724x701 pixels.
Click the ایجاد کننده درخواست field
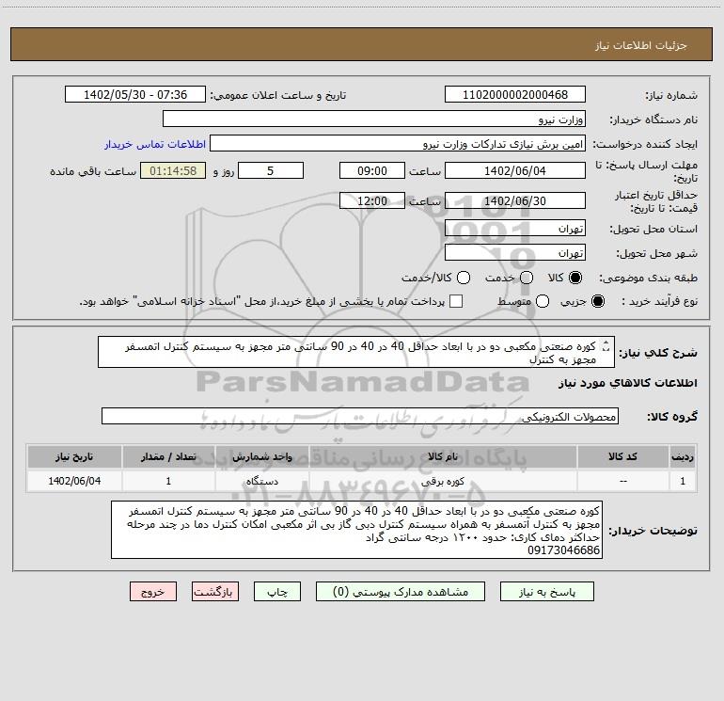398,143
